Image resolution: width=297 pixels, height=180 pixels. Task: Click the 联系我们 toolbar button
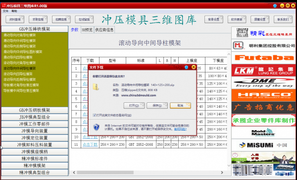[283, 19]
